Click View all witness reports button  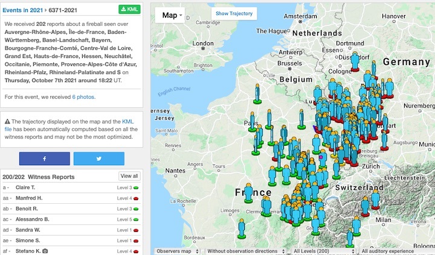pyautogui.click(x=129, y=176)
